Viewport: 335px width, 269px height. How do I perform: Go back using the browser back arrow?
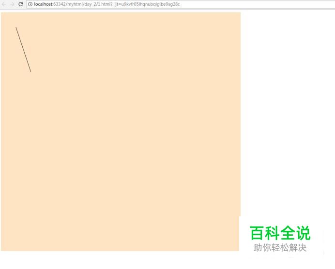4,4
